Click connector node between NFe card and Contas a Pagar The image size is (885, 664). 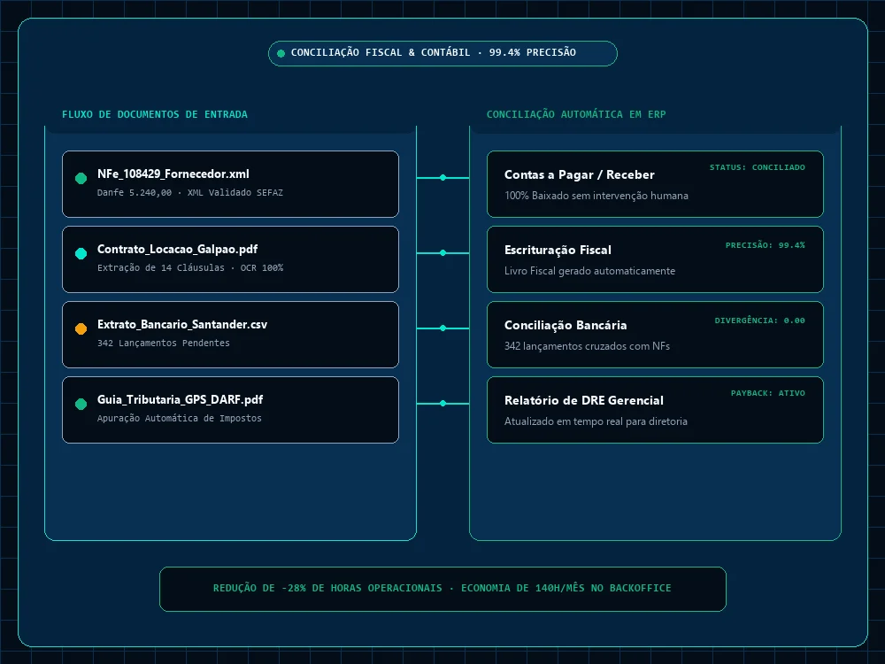[443, 178]
